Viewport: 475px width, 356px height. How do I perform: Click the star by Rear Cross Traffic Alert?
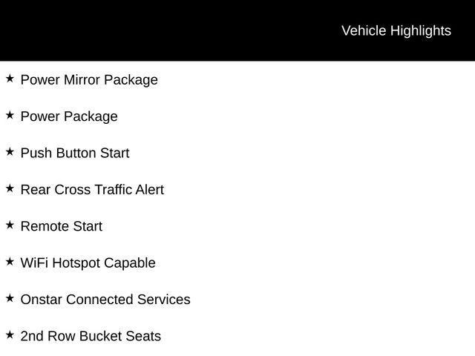pyautogui.click(x=10, y=188)
